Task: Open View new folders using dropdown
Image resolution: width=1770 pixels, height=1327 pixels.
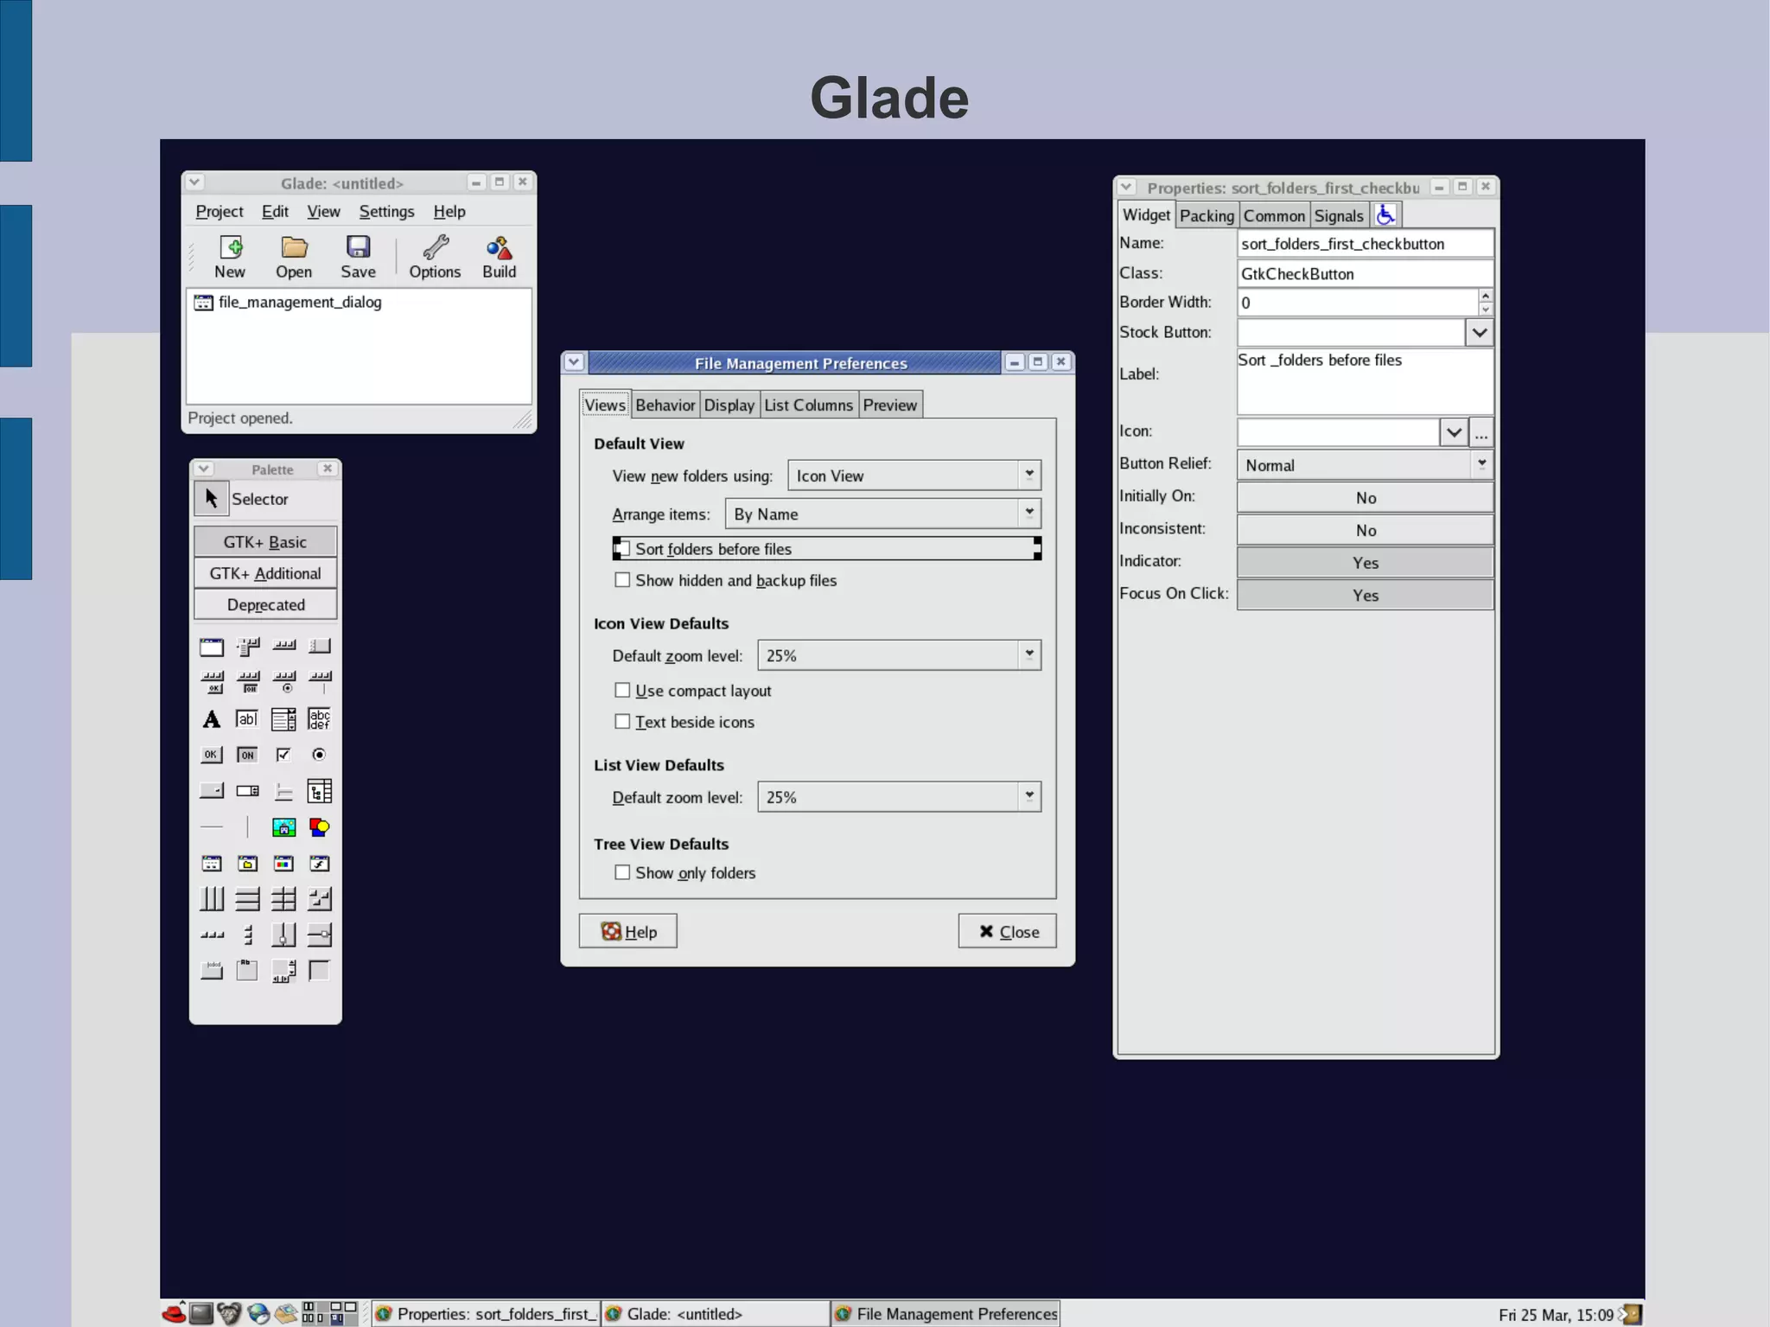Action: 914,475
